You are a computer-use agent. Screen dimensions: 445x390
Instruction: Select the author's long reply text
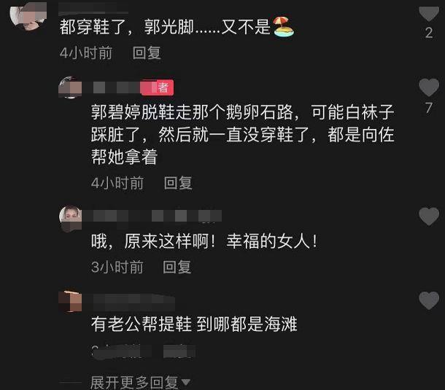(x=243, y=134)
